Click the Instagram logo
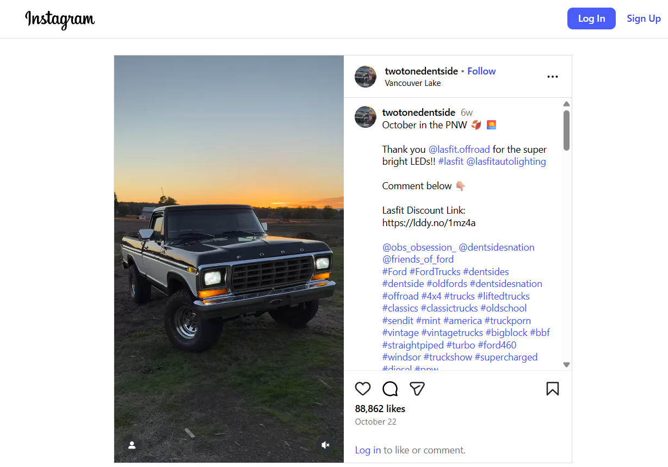Viewport: 668px width, 467px height. [x=60, y=20]
